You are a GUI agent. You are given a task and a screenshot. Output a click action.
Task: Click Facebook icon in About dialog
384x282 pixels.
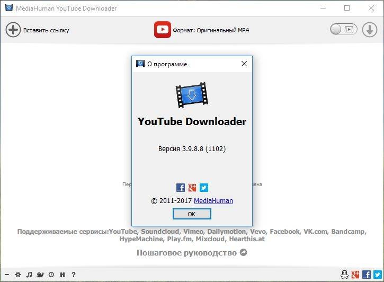pos(181,188)
